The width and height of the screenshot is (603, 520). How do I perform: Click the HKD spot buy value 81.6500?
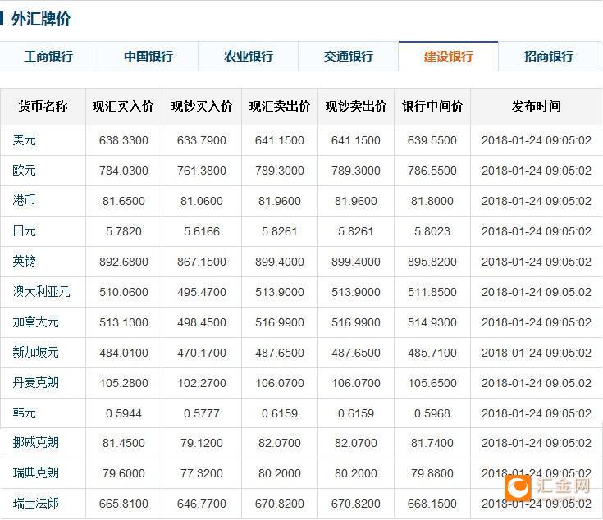[x=123, y=201]
